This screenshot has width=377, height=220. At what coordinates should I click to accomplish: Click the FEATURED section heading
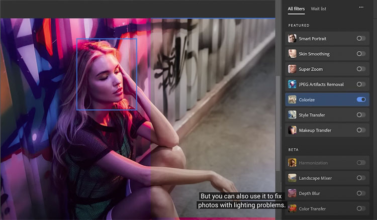click(299, 25)
